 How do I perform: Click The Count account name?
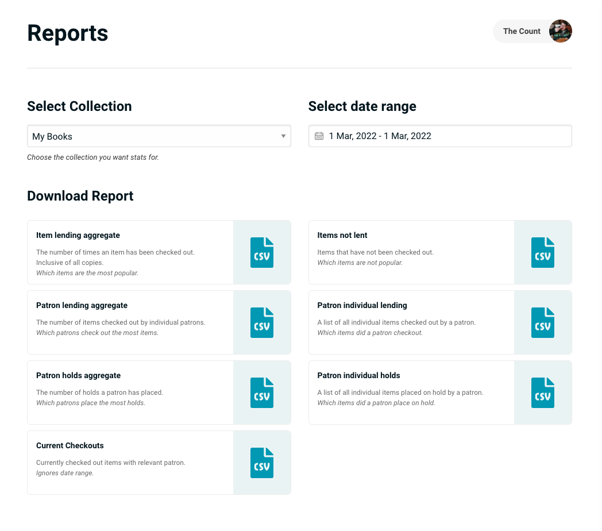click(x=522, y=31)
